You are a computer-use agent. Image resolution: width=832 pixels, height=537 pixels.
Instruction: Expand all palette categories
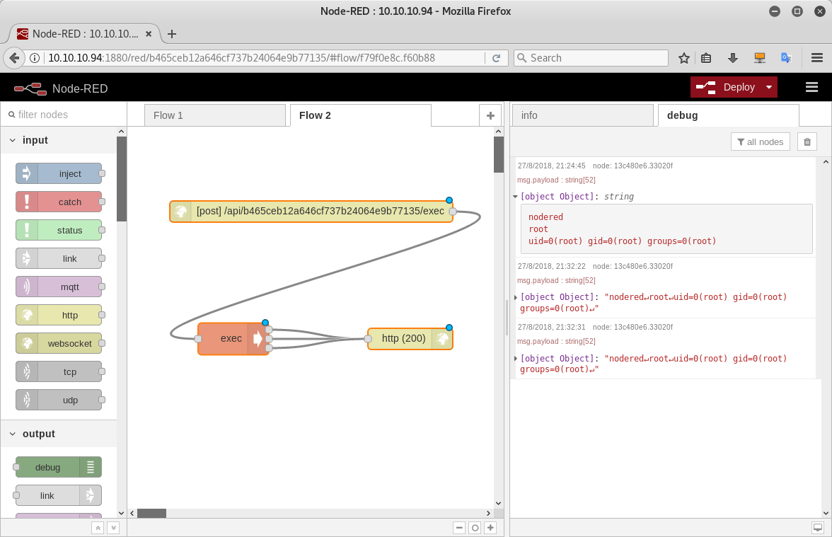pos(113,528)
